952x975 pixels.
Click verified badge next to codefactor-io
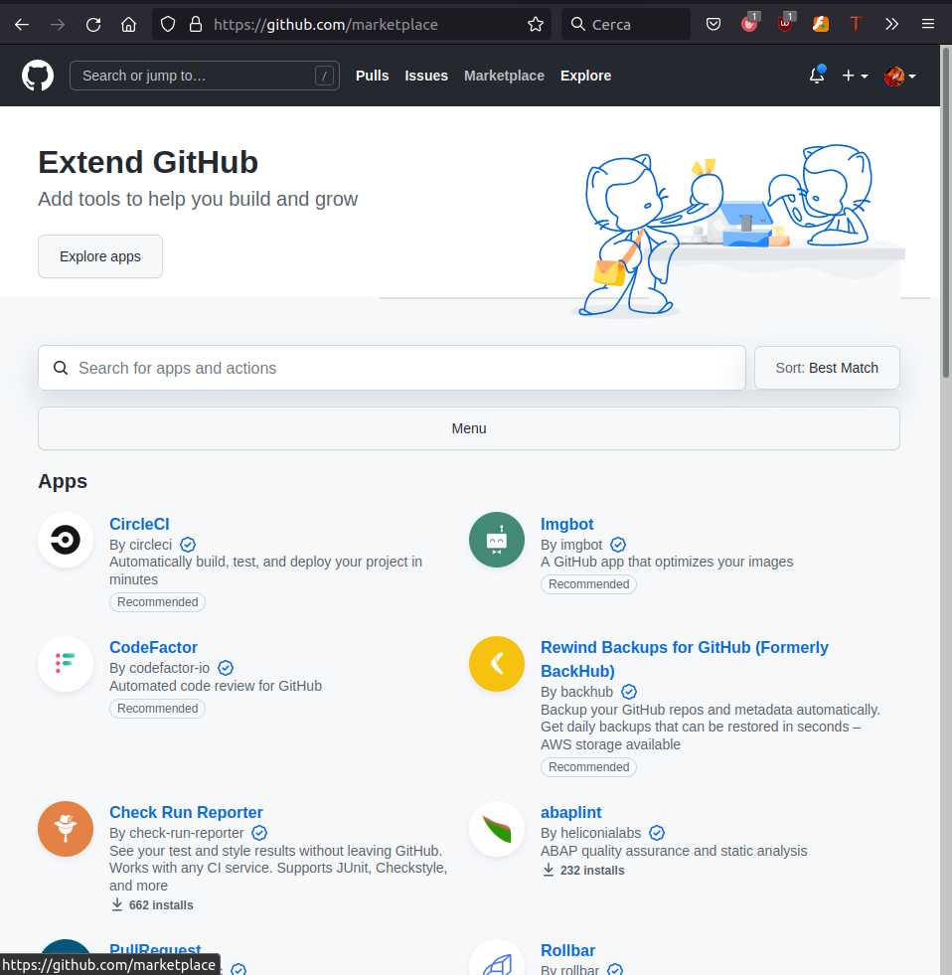click(226, 668)
